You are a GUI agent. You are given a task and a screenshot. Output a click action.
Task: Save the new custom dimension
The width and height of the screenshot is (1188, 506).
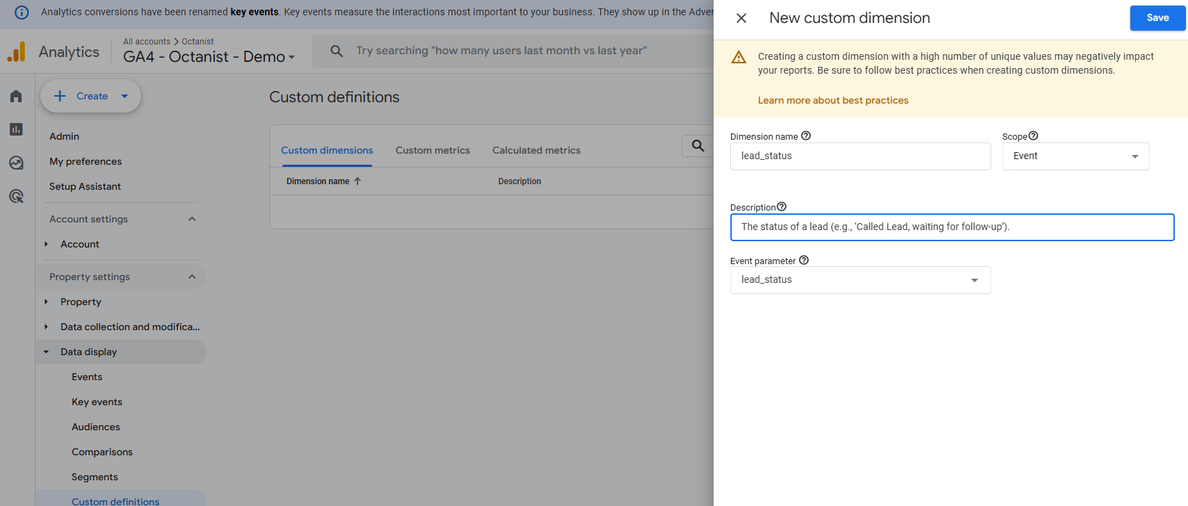pos(1157,18)
